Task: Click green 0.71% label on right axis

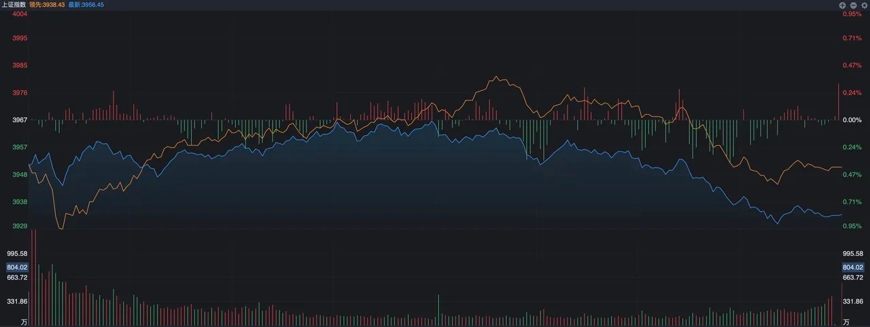Action: click(852, 202)
